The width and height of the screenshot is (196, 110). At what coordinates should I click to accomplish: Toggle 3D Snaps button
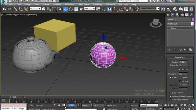click(116, 9)
